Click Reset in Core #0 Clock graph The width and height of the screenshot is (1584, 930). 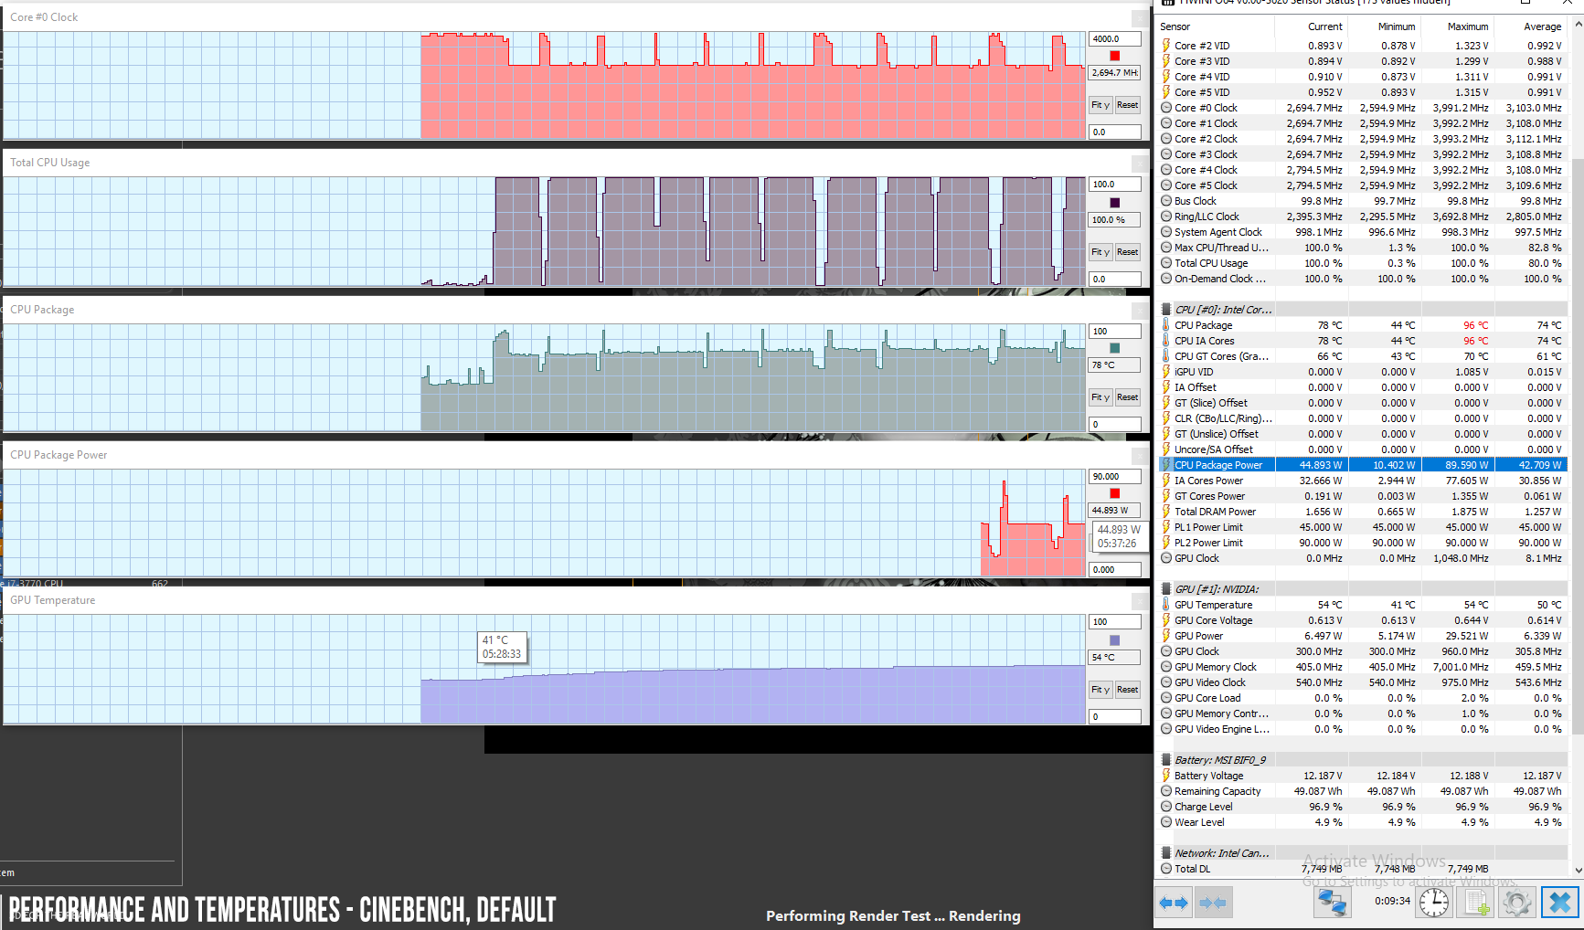coord(1128,105)
